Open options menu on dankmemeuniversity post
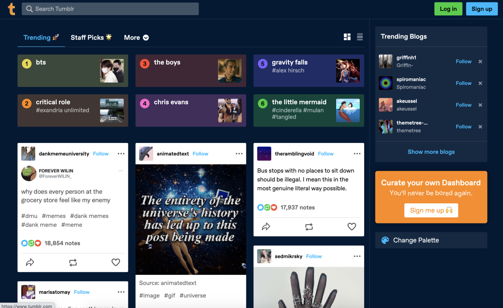 (121, 154)
